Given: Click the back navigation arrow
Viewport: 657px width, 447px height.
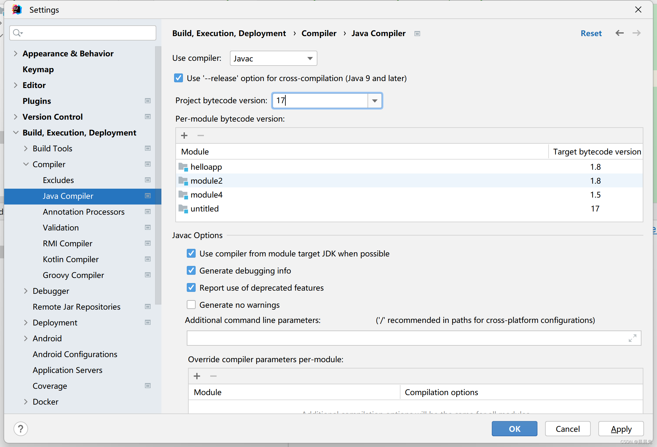Looking at the screenshot, I should pyautogui.click(x=619, y=33).
